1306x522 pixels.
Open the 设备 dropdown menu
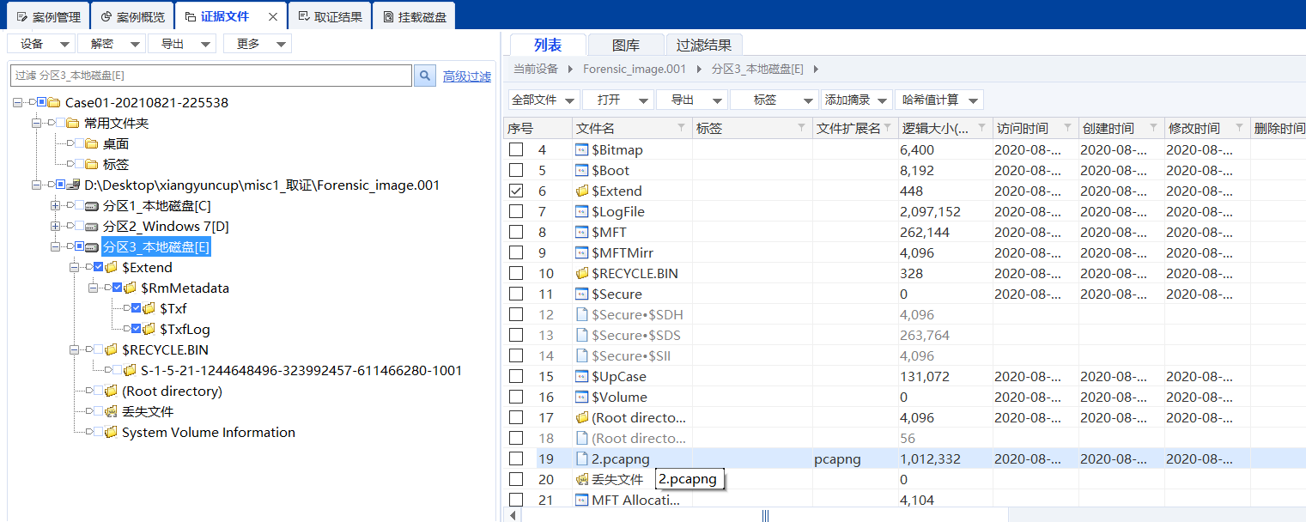41,44
